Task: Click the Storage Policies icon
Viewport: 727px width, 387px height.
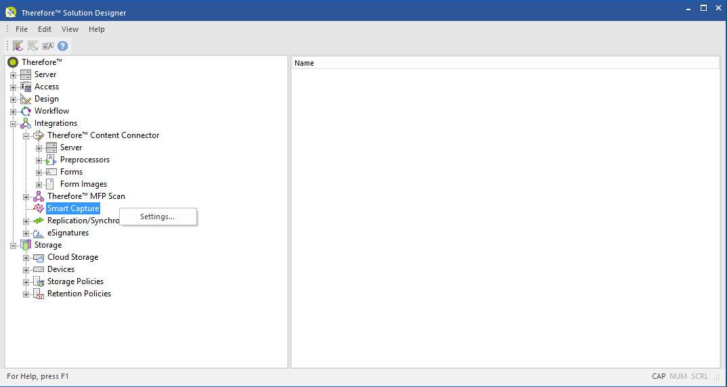Action: 39,281
